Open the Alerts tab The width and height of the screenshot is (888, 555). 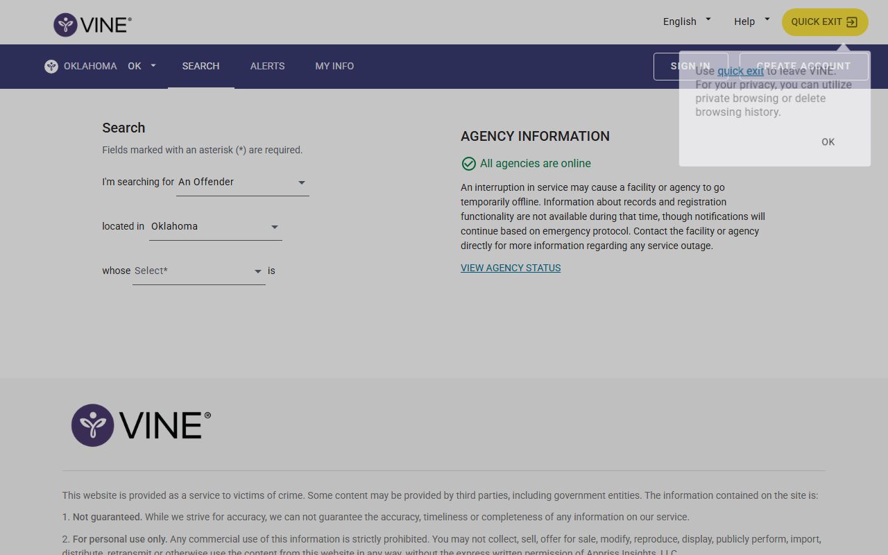coord(267,66)
